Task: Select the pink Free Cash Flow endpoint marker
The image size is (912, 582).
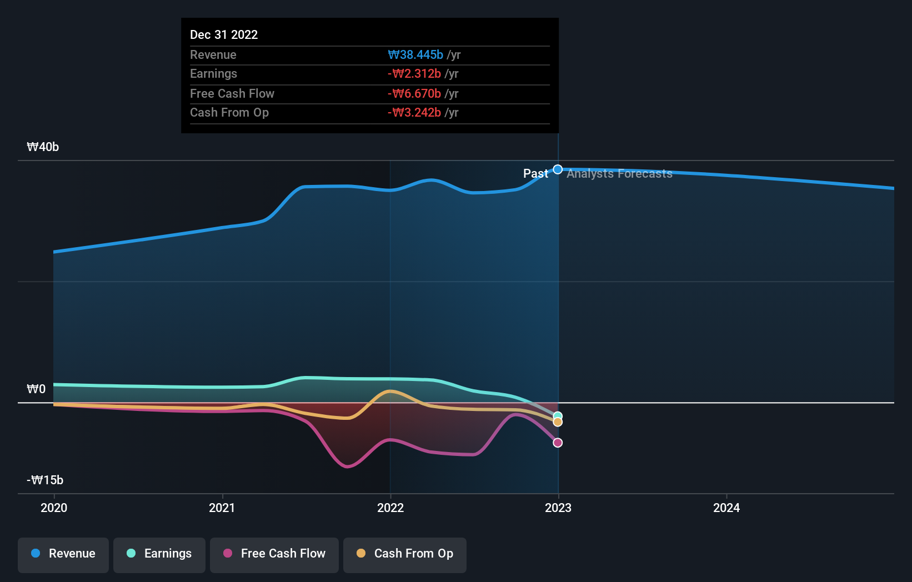Action: click(x=558, y=442)
